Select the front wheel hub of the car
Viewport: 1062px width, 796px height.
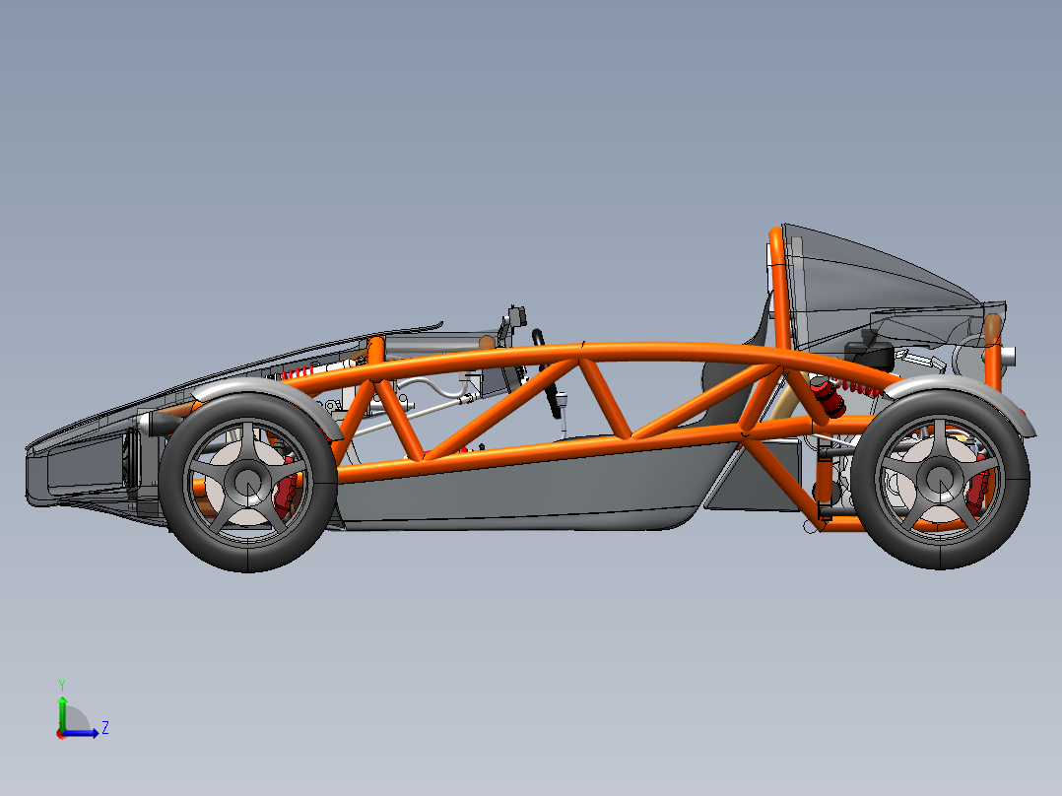pos(248,482)
